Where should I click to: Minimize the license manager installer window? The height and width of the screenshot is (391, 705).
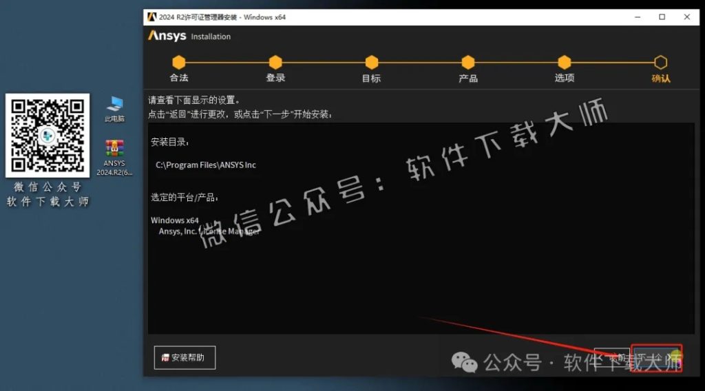point(638,17)
